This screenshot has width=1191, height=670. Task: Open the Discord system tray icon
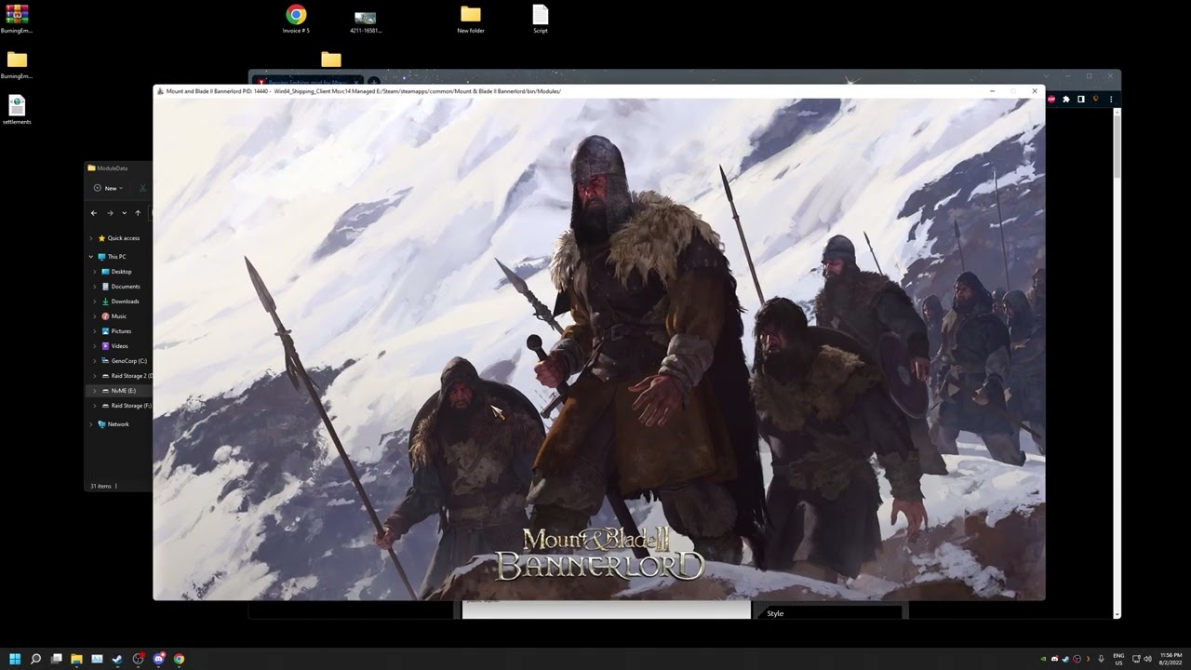[1054, 659]
